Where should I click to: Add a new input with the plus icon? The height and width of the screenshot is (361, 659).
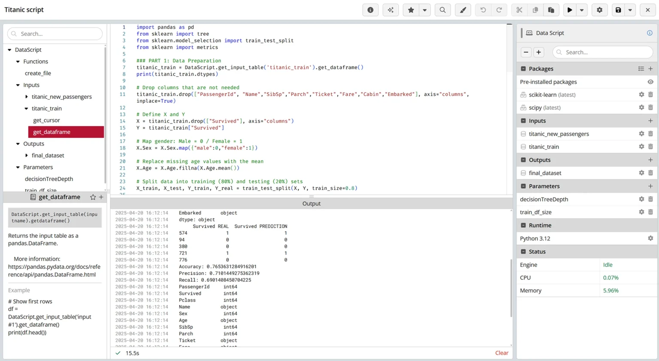click(x=650, y=121)
